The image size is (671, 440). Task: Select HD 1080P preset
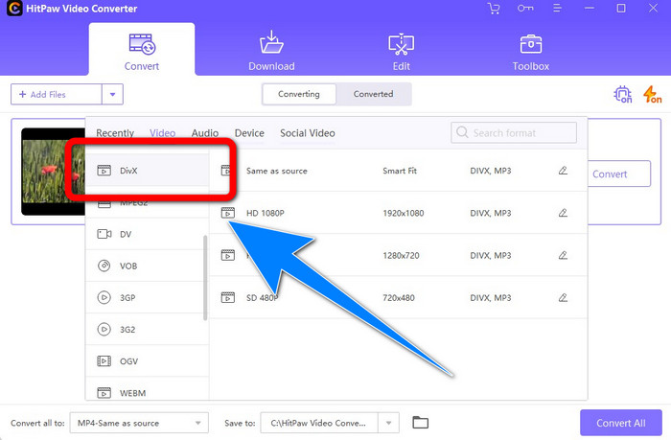(398, 213)
